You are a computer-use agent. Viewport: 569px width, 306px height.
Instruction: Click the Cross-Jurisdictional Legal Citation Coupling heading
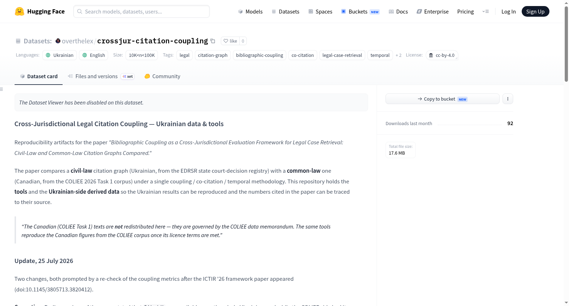(x=119, y=124)
